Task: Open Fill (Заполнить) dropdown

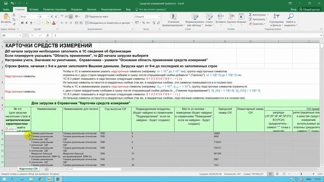Action: coord(258,19)
